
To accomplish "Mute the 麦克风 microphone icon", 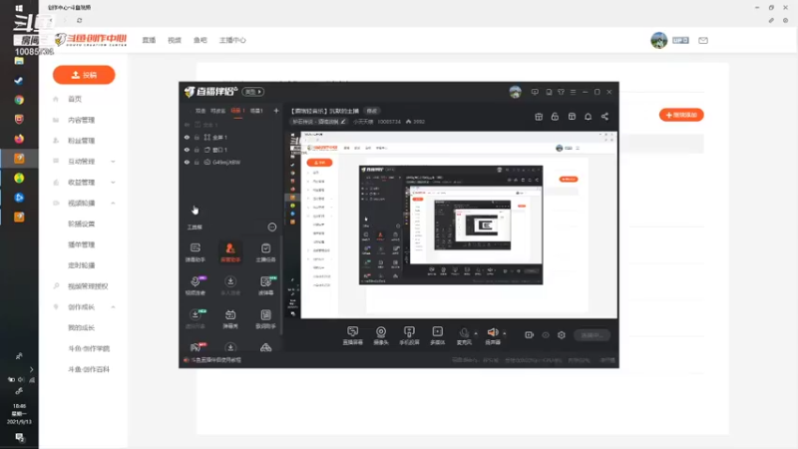I will [x=464, y=333].
